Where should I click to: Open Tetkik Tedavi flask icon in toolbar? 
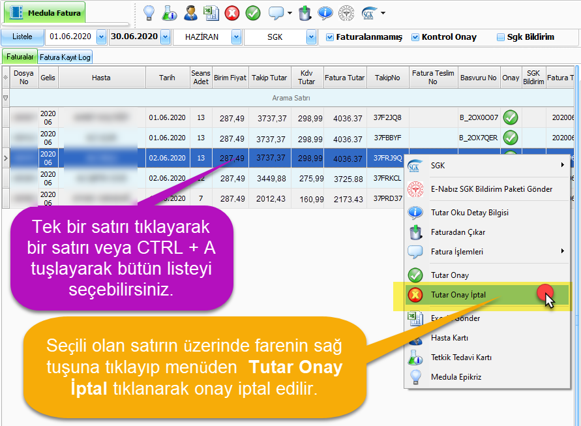tap(170, 13)
